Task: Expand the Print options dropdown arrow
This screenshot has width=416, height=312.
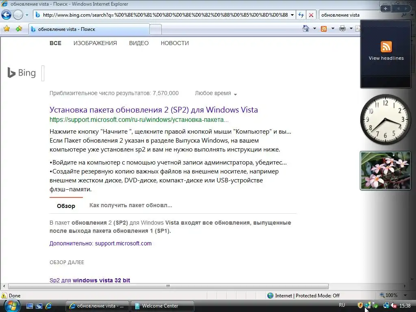Action: (351, 28)
